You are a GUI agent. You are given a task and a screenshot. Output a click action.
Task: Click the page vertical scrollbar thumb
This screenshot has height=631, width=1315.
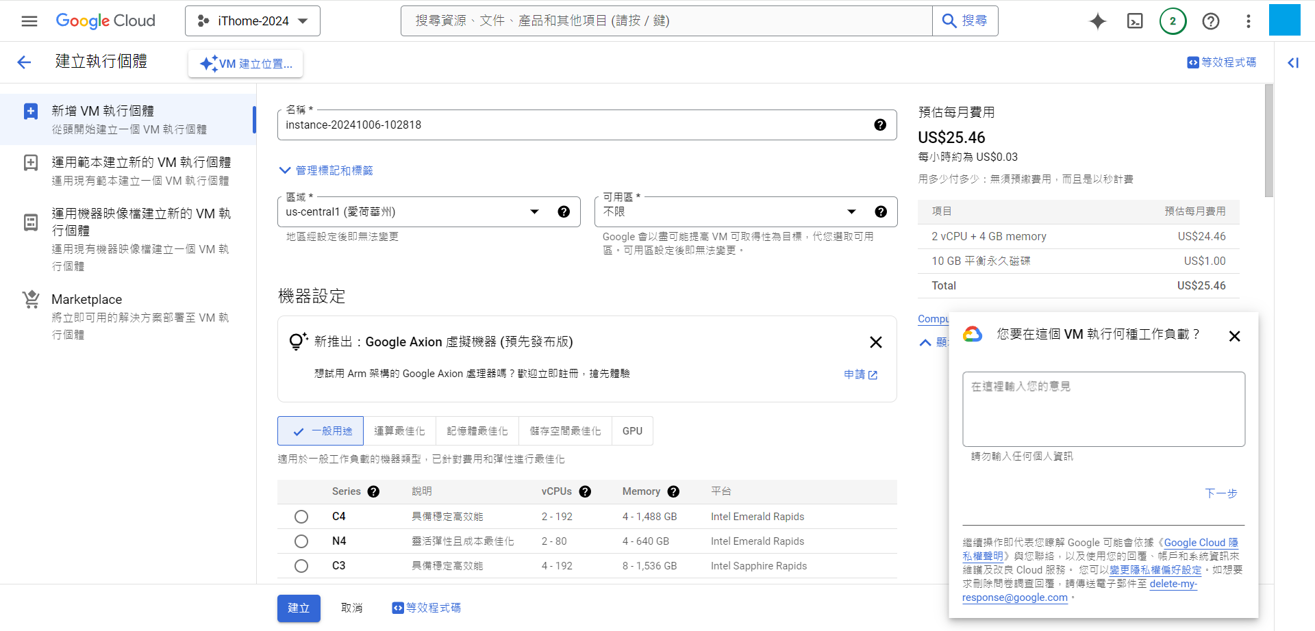pos(1269,140)
